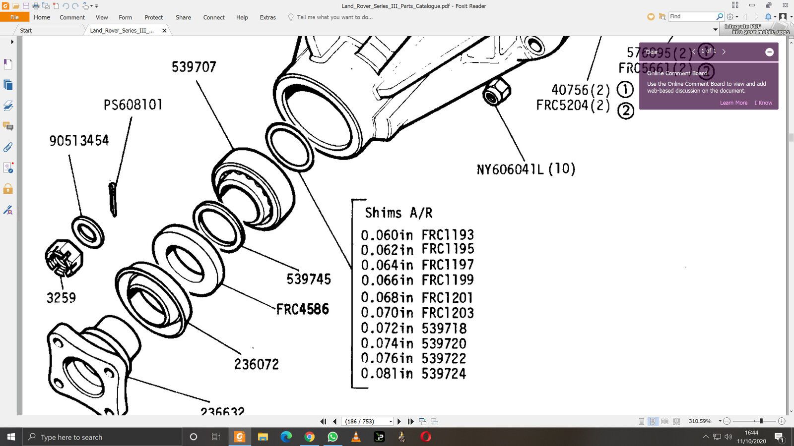
Task: Click the 'Integrate PDF into your mobile apps' banner
Action: click(x=757, y=29)
